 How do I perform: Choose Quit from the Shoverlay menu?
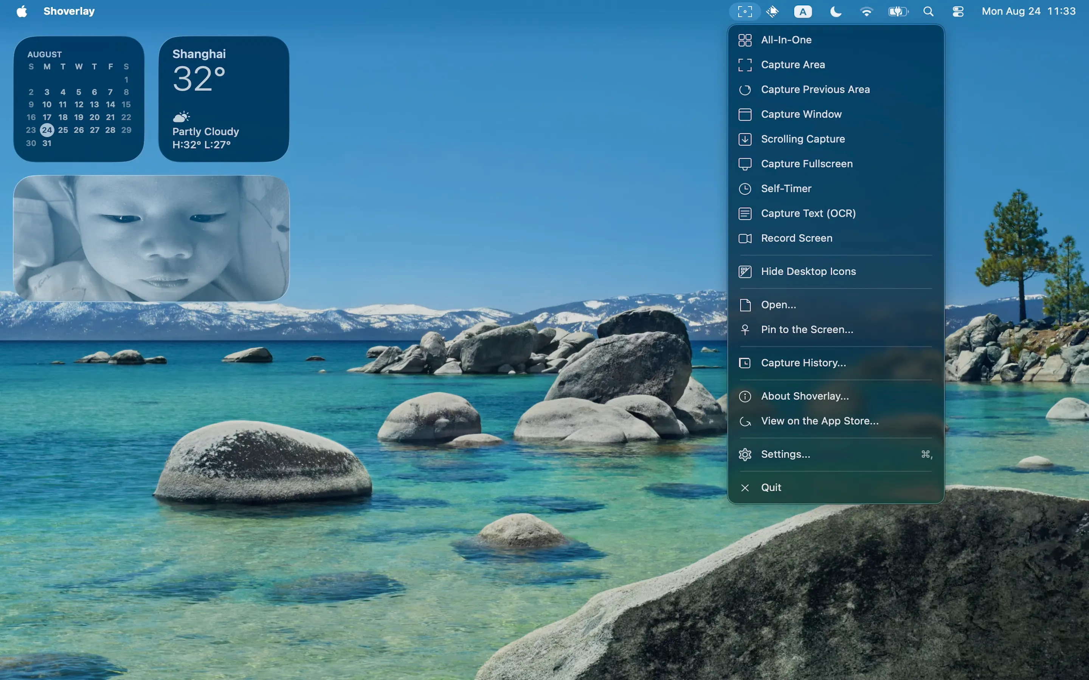click(836, 487)
